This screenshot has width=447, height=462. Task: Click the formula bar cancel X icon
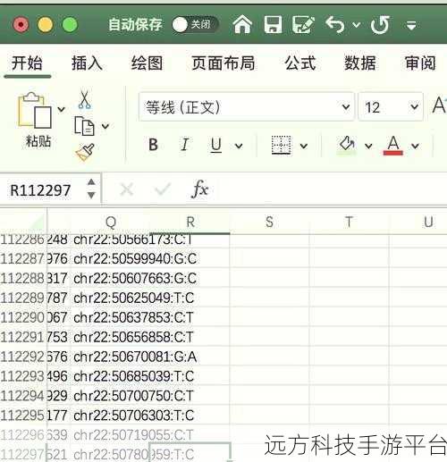click(127, 189)
